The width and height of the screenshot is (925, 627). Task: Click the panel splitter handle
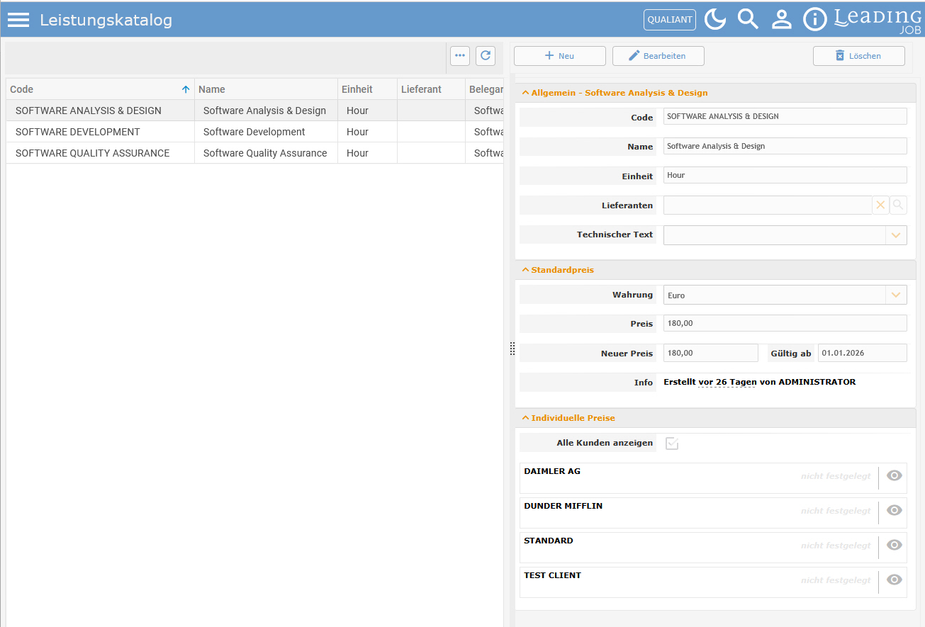[512, 349]
